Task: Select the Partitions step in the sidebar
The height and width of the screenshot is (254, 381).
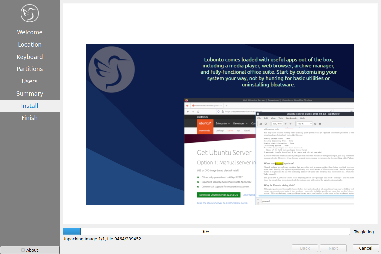Action: coord(30,69)
